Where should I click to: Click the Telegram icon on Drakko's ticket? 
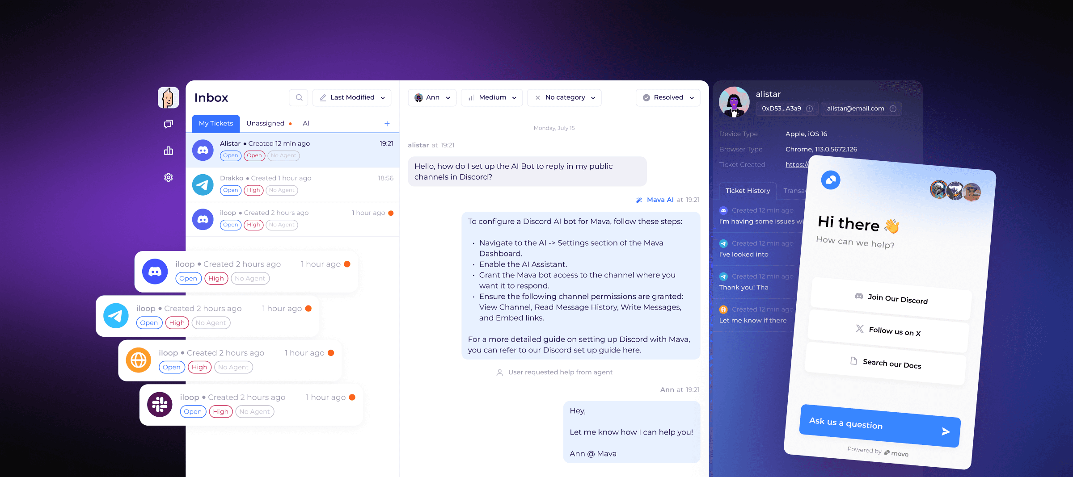[203, 184]
